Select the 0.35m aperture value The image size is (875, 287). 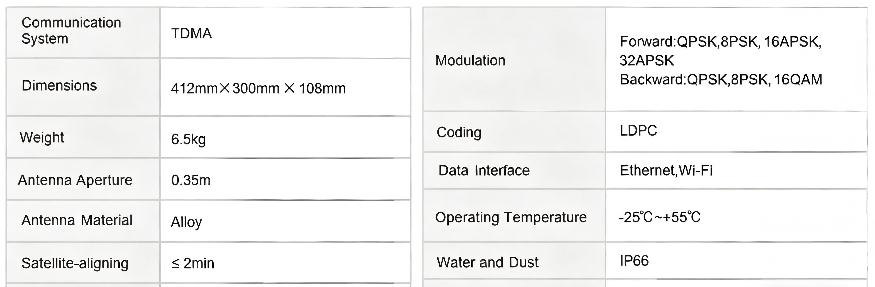click(191, 180)
